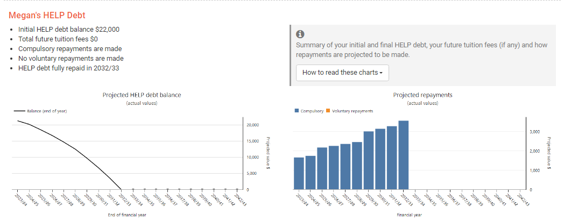Click the 'Megan's HELP Debt' heading
564x221 pixels.
pyautogui.click(x=47, y=16)
